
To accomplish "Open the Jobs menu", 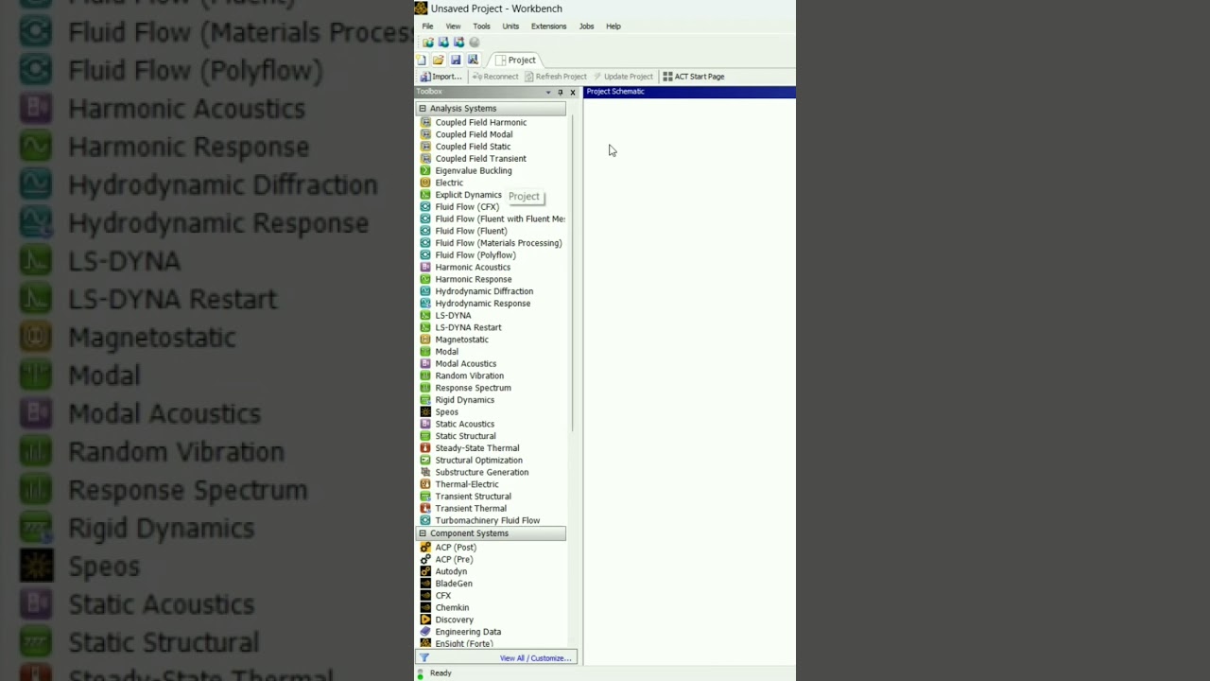I will 586,26.
